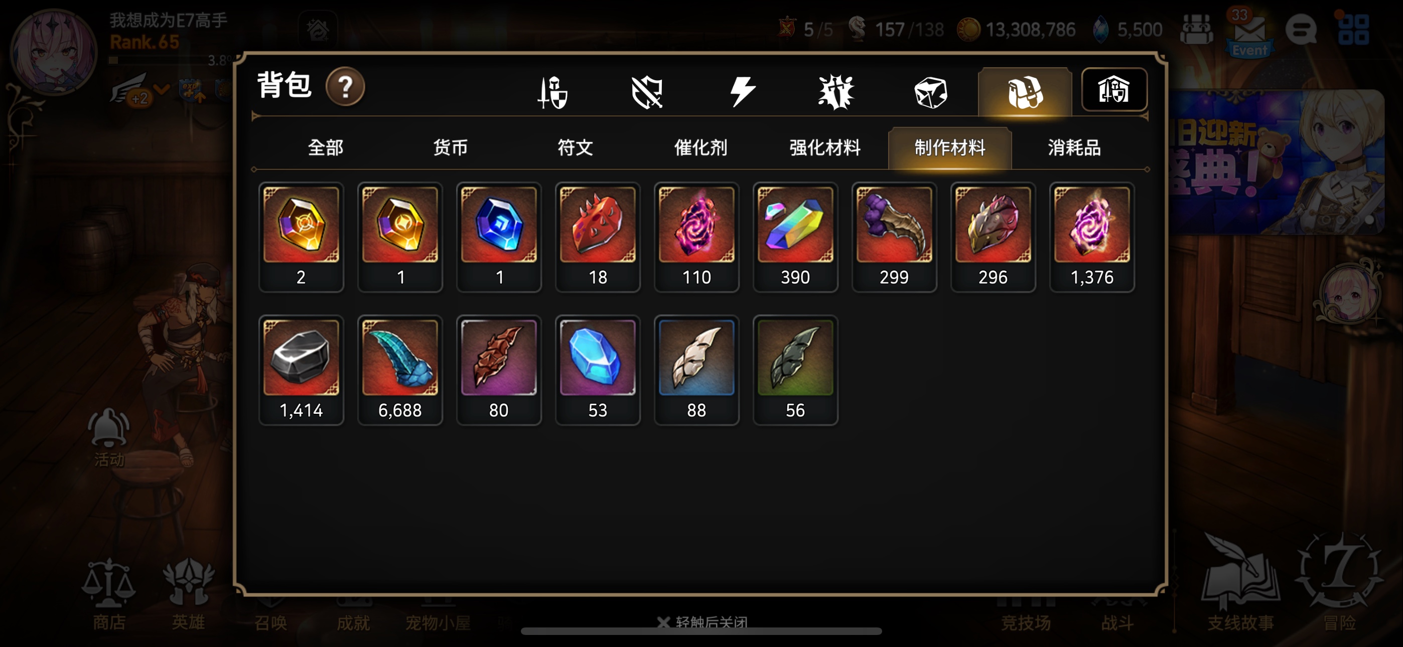
Task: Select the blue gem item with 53
Action: [x=598, y=370]
